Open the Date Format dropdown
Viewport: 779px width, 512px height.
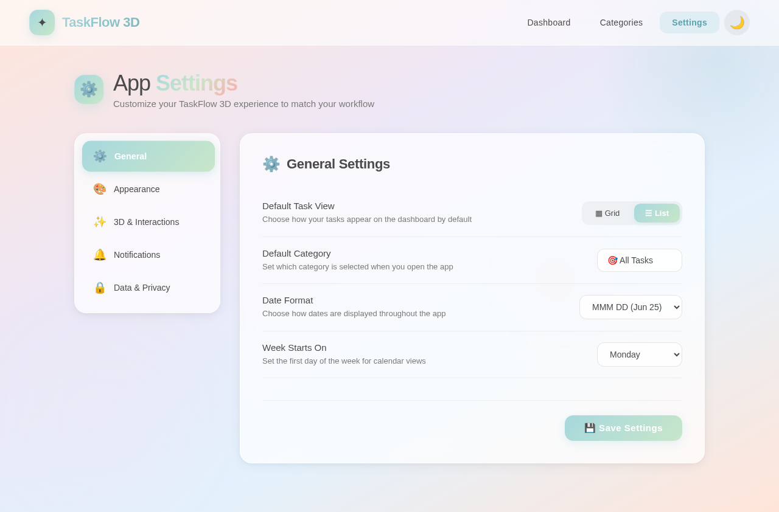pyautogui.click(x=631, y=307)
